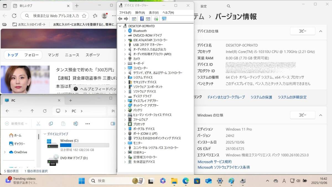This screenshot has height=187, width=332.
Task: Open the システムの詳細設定 link
Action: (292, 97)
